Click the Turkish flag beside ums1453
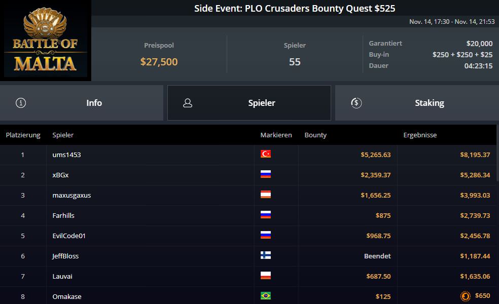The width and height of the screenshot is (499, 304). (266, 154)
